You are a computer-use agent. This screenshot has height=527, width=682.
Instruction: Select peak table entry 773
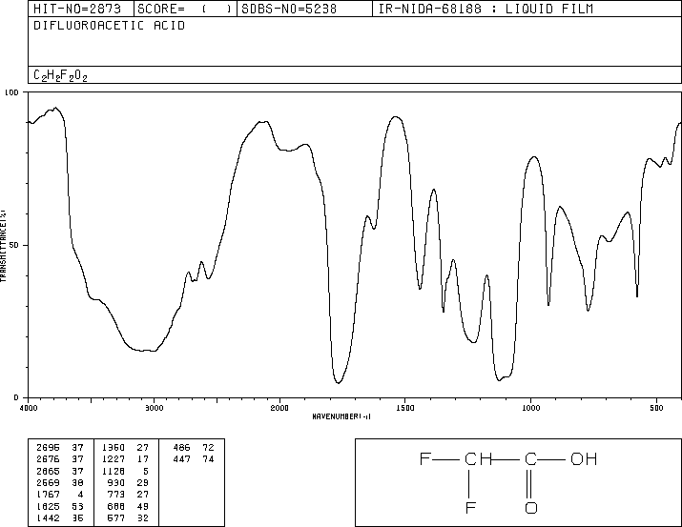[116, 495]
